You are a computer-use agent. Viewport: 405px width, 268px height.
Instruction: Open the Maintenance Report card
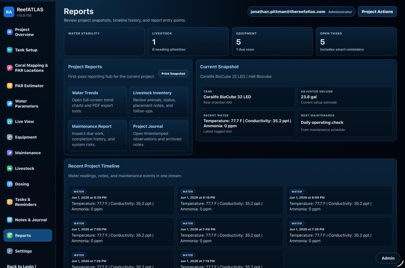(97, 135)
